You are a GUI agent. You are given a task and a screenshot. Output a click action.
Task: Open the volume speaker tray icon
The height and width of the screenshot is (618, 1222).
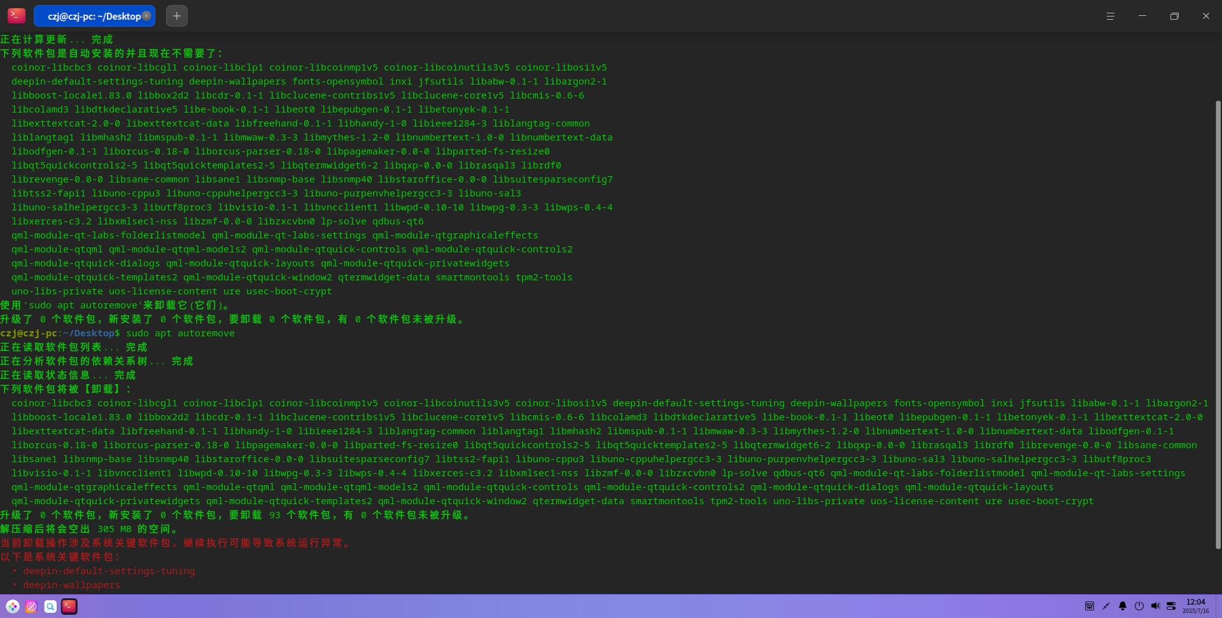click(x=1155, y=606)
